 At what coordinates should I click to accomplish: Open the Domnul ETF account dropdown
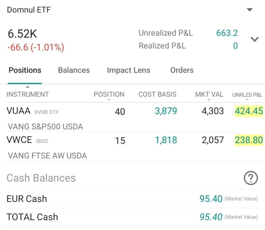[249, 10]
